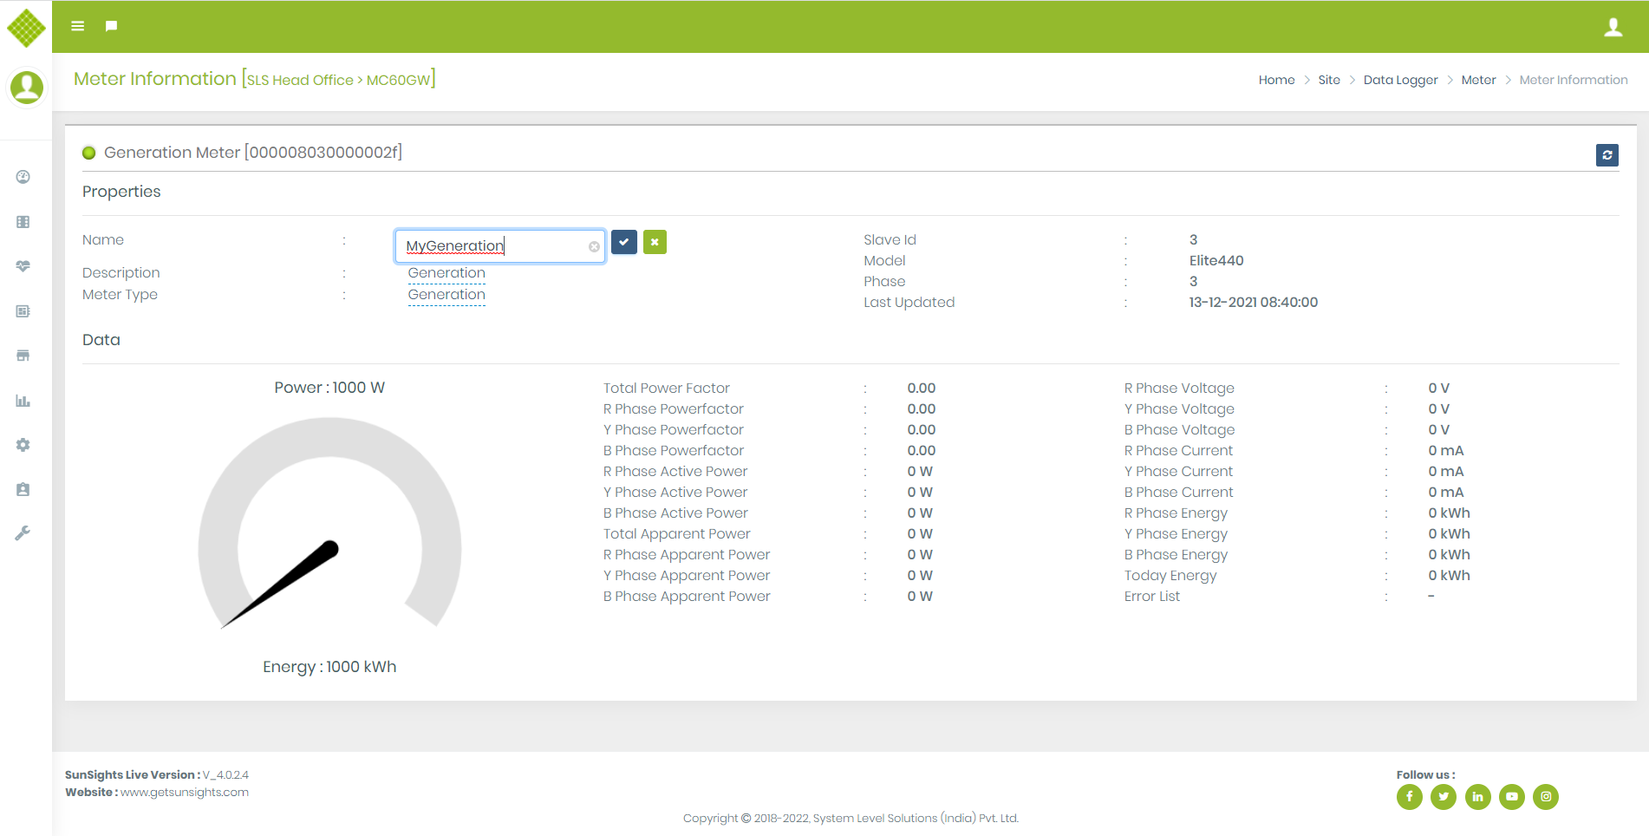The height and width of the screenshot is (836, 1649).
Task: Clear the MyGeneration name field text
Action: (x=594, y=247)
